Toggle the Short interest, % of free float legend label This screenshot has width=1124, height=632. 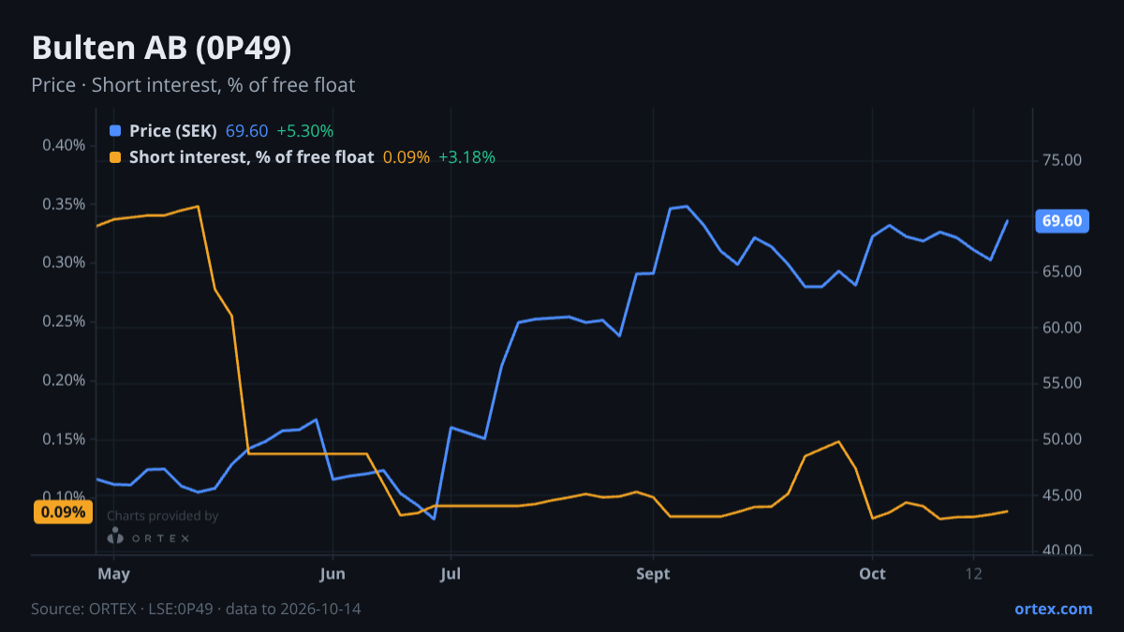pos(251,157)
